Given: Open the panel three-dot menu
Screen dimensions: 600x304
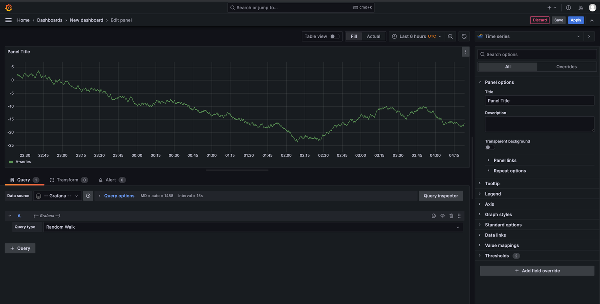Looking at the screenshot, I should (465, 52).
